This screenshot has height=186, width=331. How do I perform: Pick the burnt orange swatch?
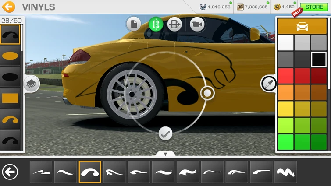point(303,92)
